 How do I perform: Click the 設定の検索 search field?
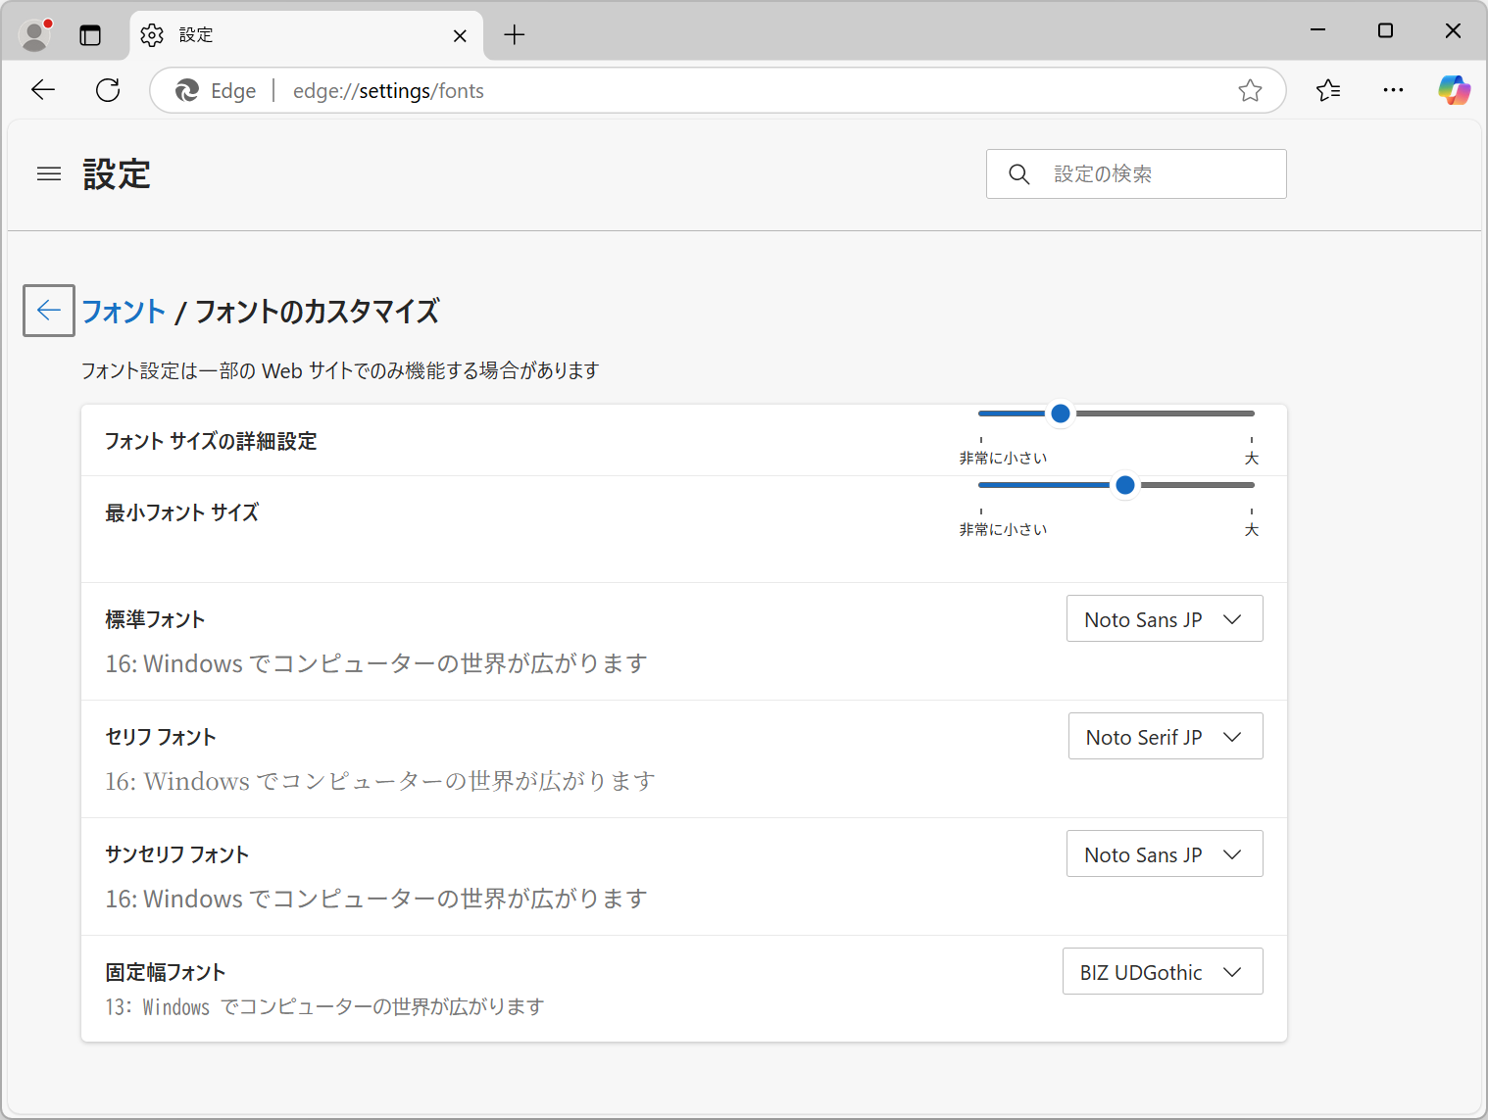(x=1135, y=173)
